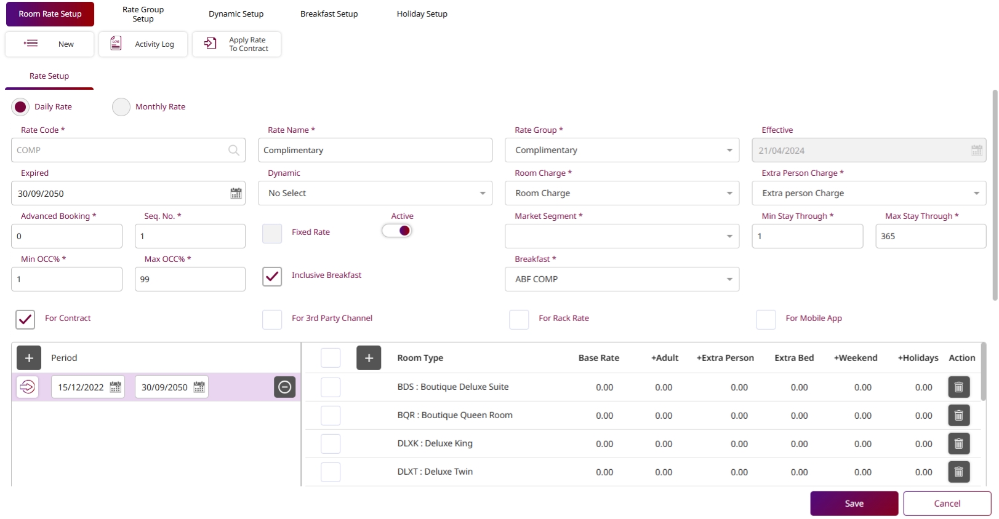This screenshot has width=999, height=519.
Task: Click the Activity Log icon
Action: tap(116, 44)
